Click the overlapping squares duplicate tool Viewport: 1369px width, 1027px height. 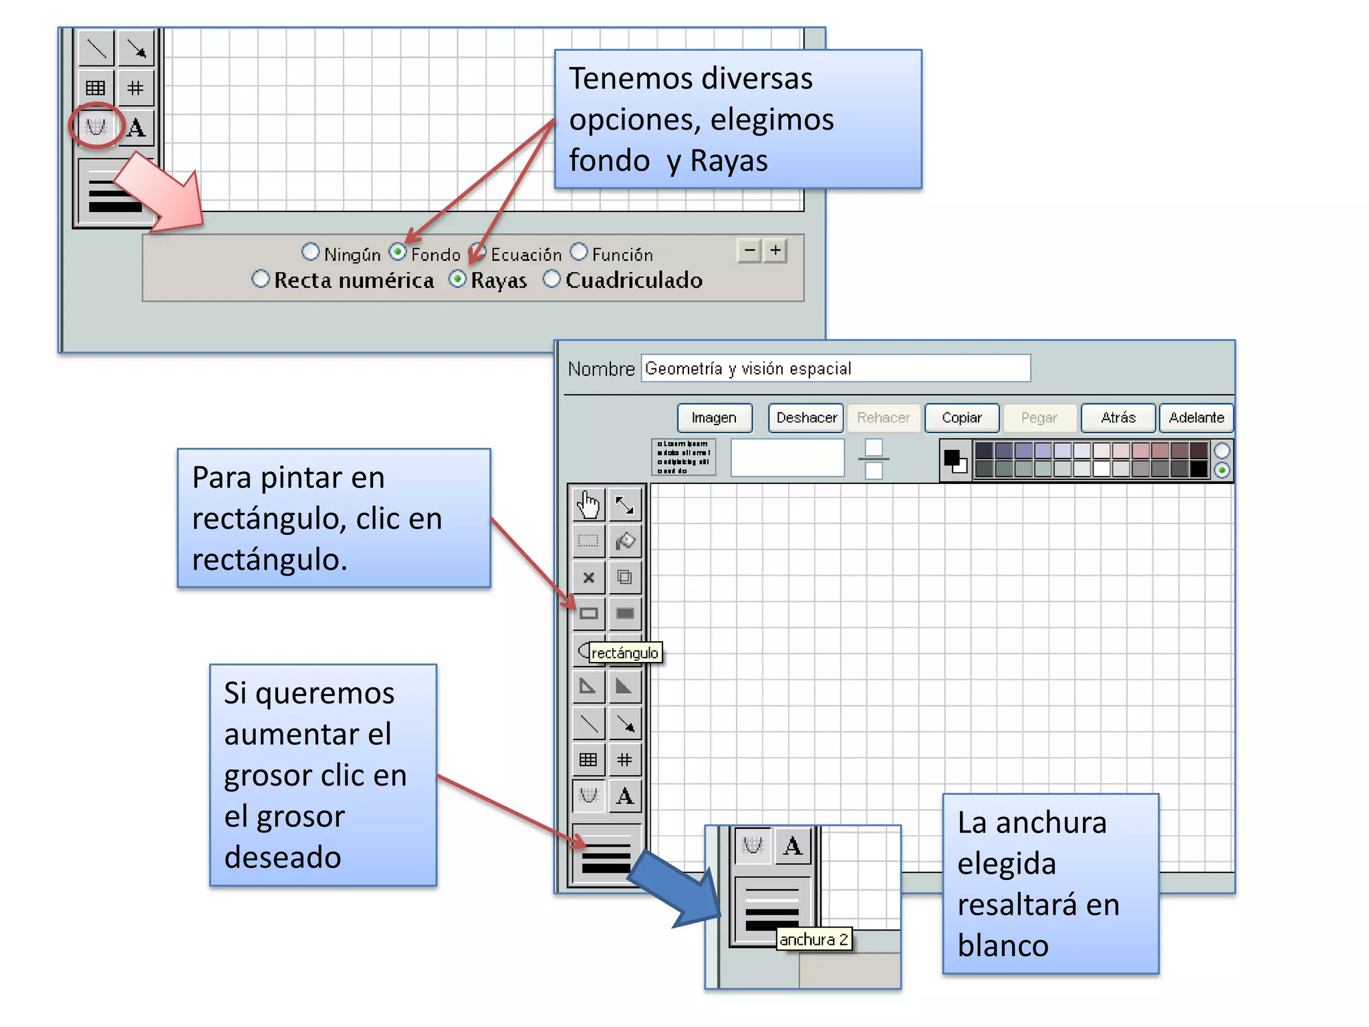tap(624, 577)
